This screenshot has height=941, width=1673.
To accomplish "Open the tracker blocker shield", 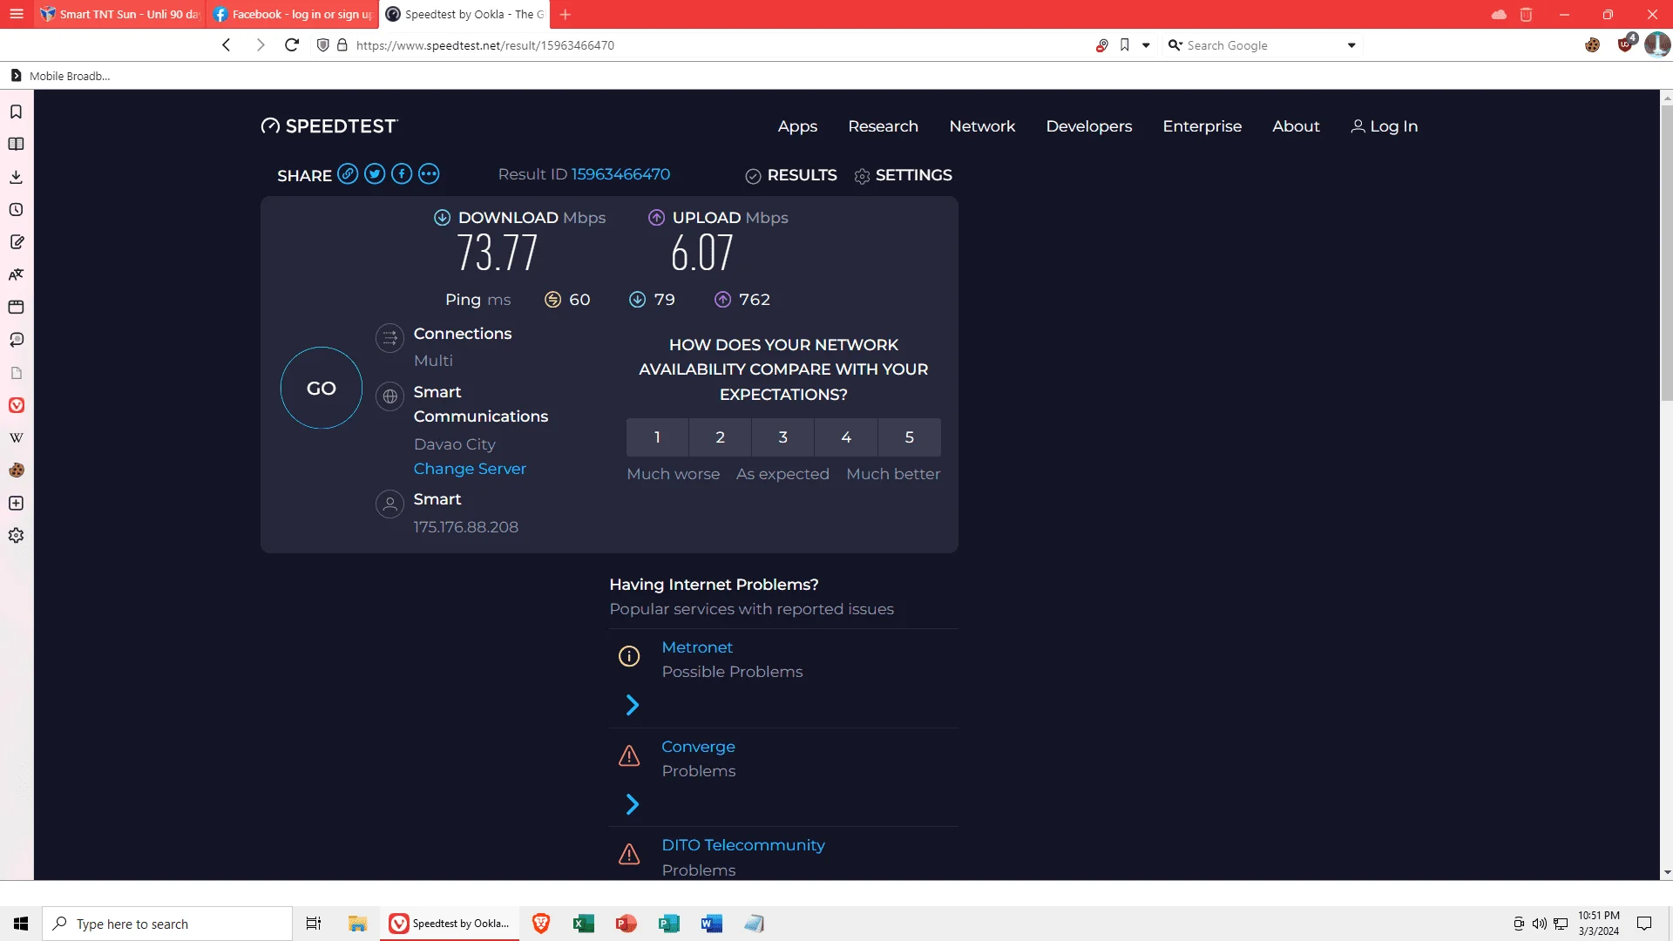I will 323,45.
